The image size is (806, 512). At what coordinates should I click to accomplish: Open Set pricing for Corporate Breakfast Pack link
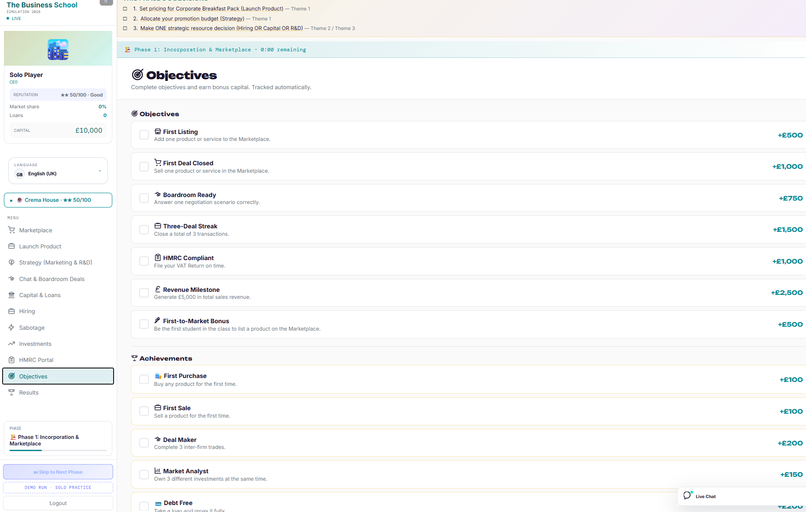211,9
